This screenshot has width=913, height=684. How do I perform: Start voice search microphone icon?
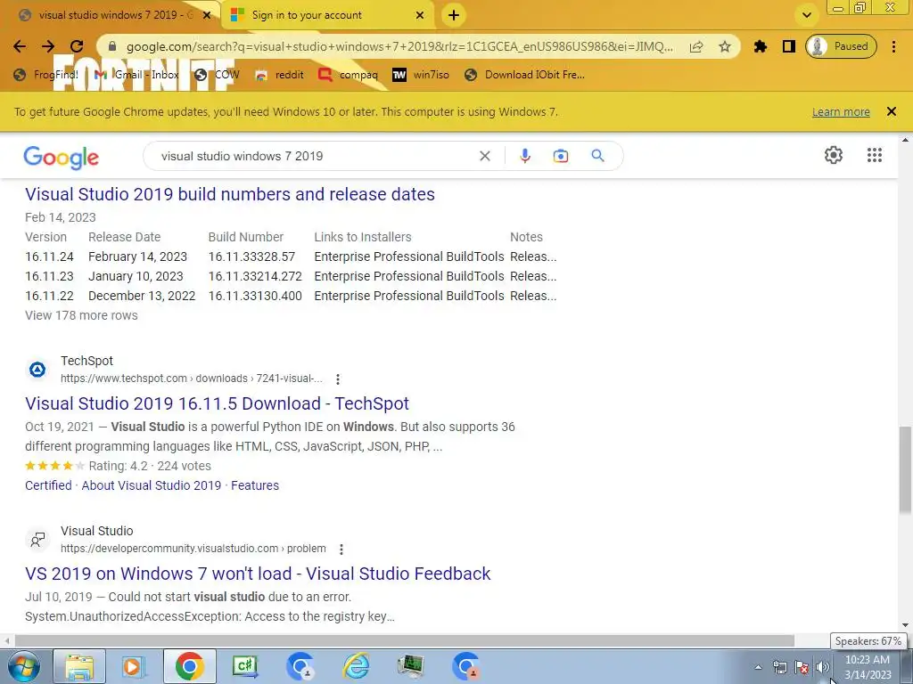click(524, 156)
